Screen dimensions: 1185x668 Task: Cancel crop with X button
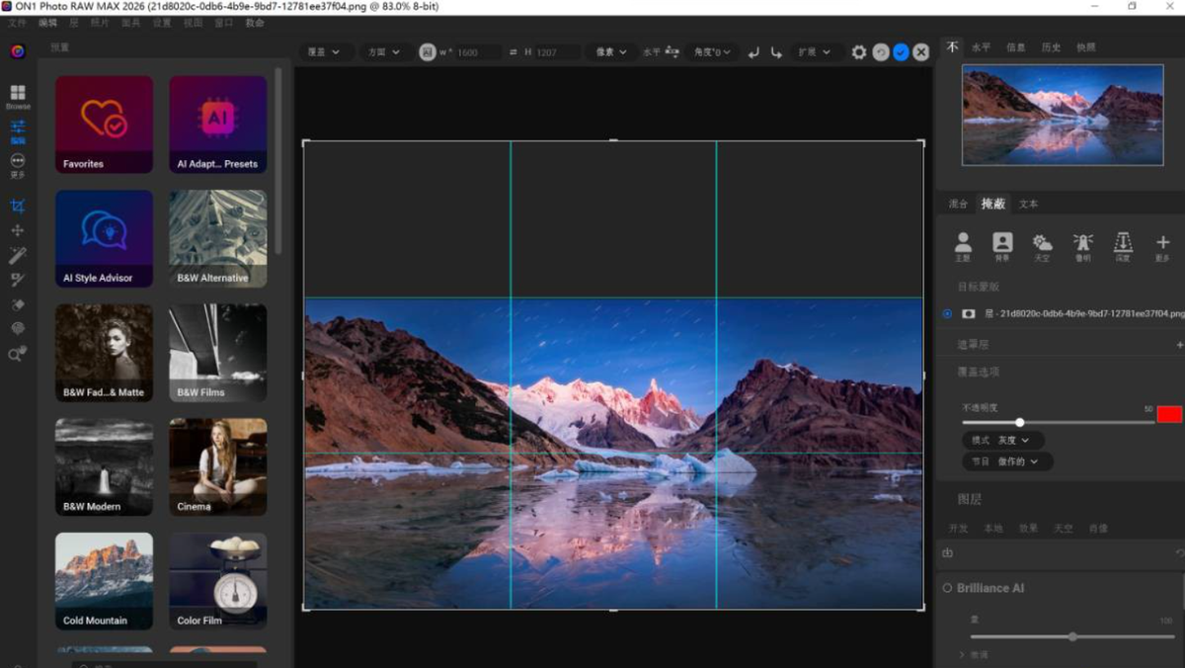pyautogui.click(x=920, y=52)
